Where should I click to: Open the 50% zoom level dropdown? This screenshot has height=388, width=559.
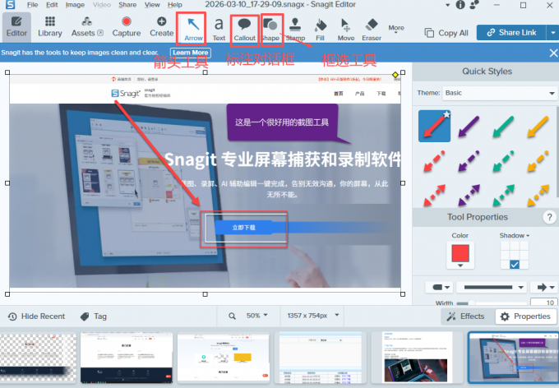pyautogui.click(x=256, y=316)
